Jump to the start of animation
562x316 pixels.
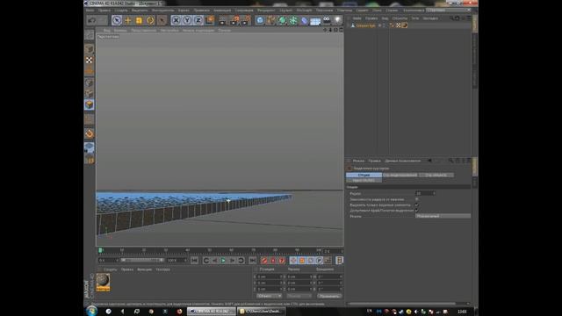coord(194,261)
